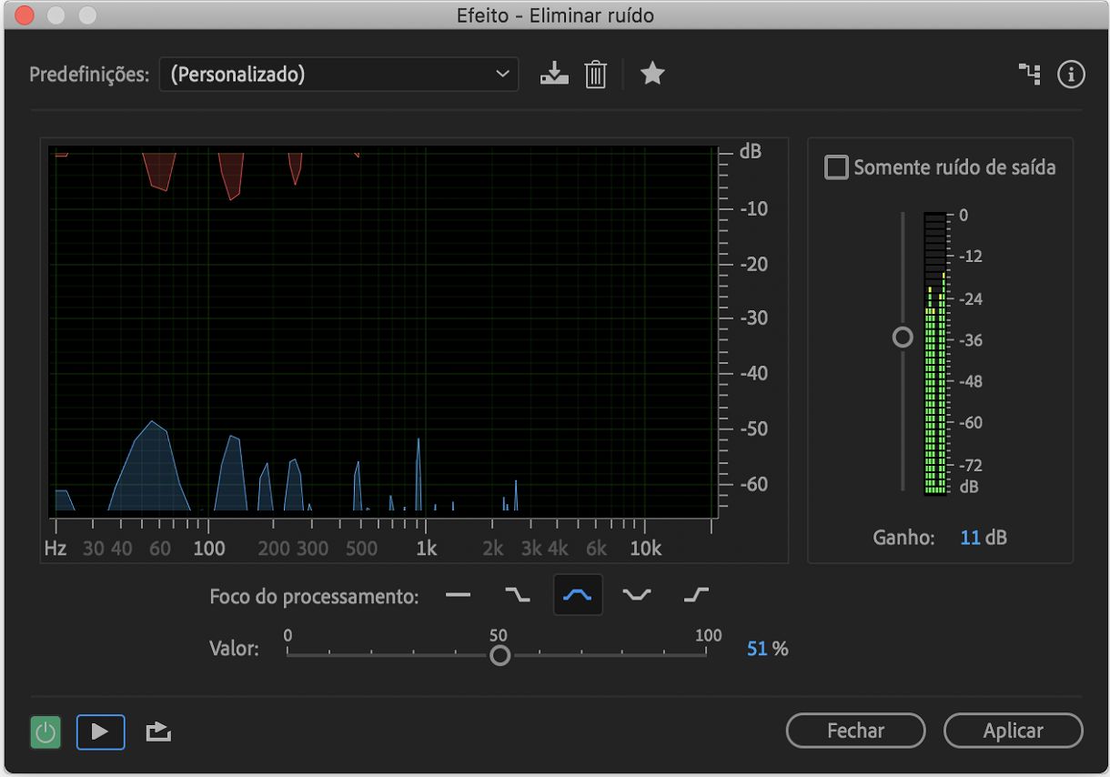The image size is (1110, 777).
Task: Toggle the green effect power state button
Action: pos(45,732)
